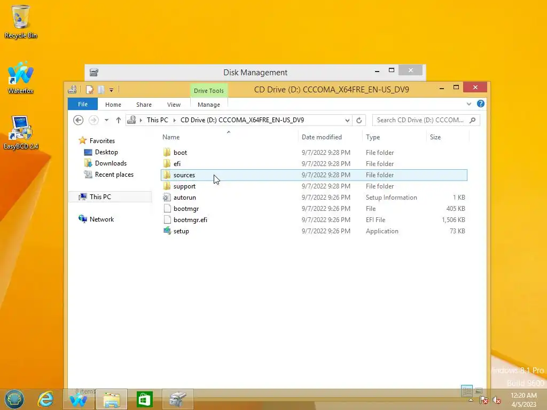Open Waterfox from the taskbar

(x=79, y=399)
